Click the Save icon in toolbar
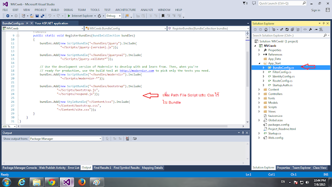Image resolution: width=332 pixels, height=187 pixels. (37, 16)
